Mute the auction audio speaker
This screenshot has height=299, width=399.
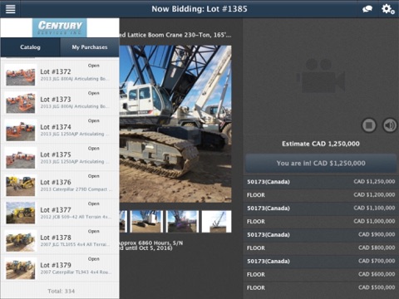tap(390, 125)
